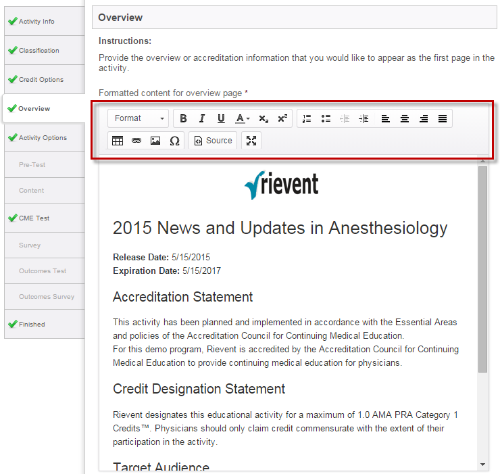
Task: Switch to Source view
Action: (213, 141)
